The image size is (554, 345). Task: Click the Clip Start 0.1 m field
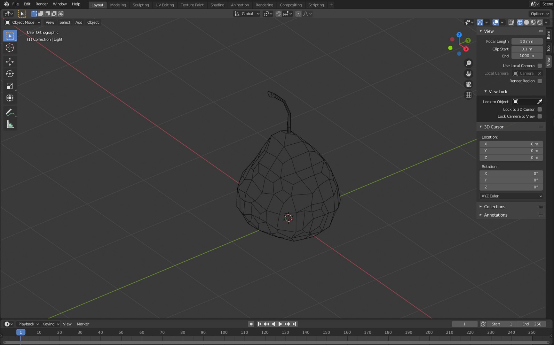coord(527,49)
